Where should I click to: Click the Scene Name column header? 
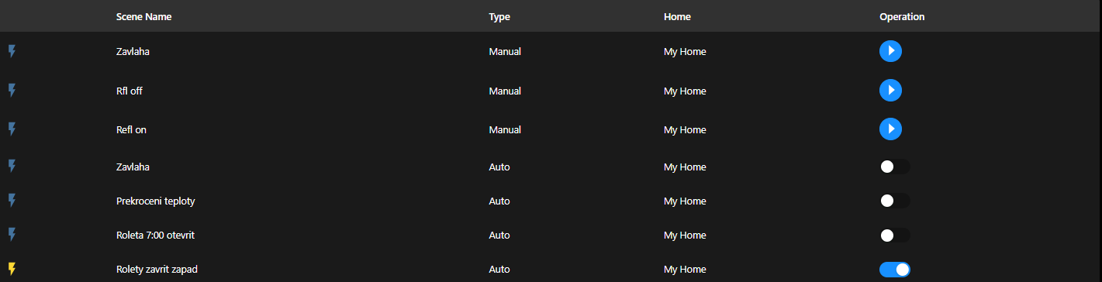tap(144, 16)
